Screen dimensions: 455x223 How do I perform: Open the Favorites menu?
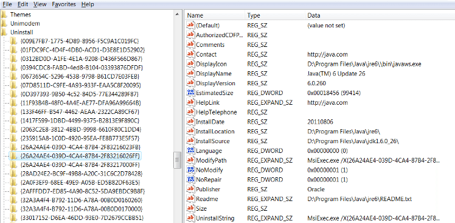coord(64,4)
